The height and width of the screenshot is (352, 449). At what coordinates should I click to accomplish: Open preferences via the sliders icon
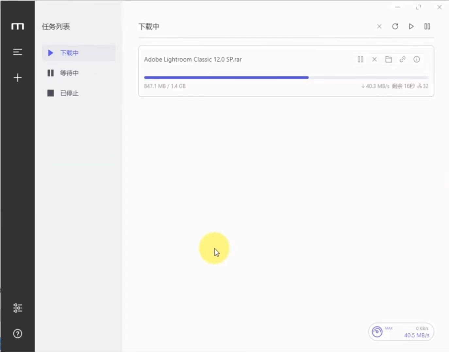click(18, 308)
